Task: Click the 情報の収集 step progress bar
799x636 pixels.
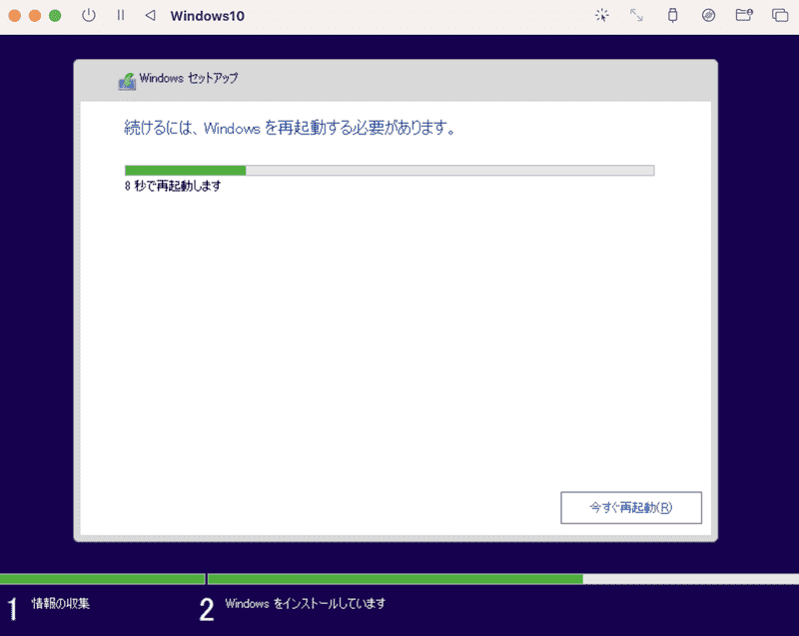Action: coord(103,579)
